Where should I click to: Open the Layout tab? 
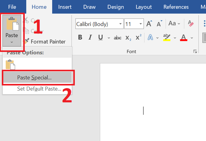pyautogui.click(x=144, y=7)
